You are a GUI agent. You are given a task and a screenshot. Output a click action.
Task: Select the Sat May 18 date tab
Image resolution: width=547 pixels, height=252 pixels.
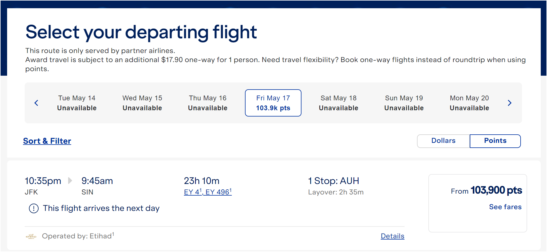[x=338, y=103]
